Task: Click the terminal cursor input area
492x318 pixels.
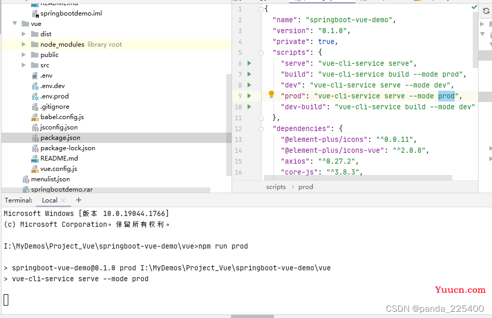Action: point(6,300)
